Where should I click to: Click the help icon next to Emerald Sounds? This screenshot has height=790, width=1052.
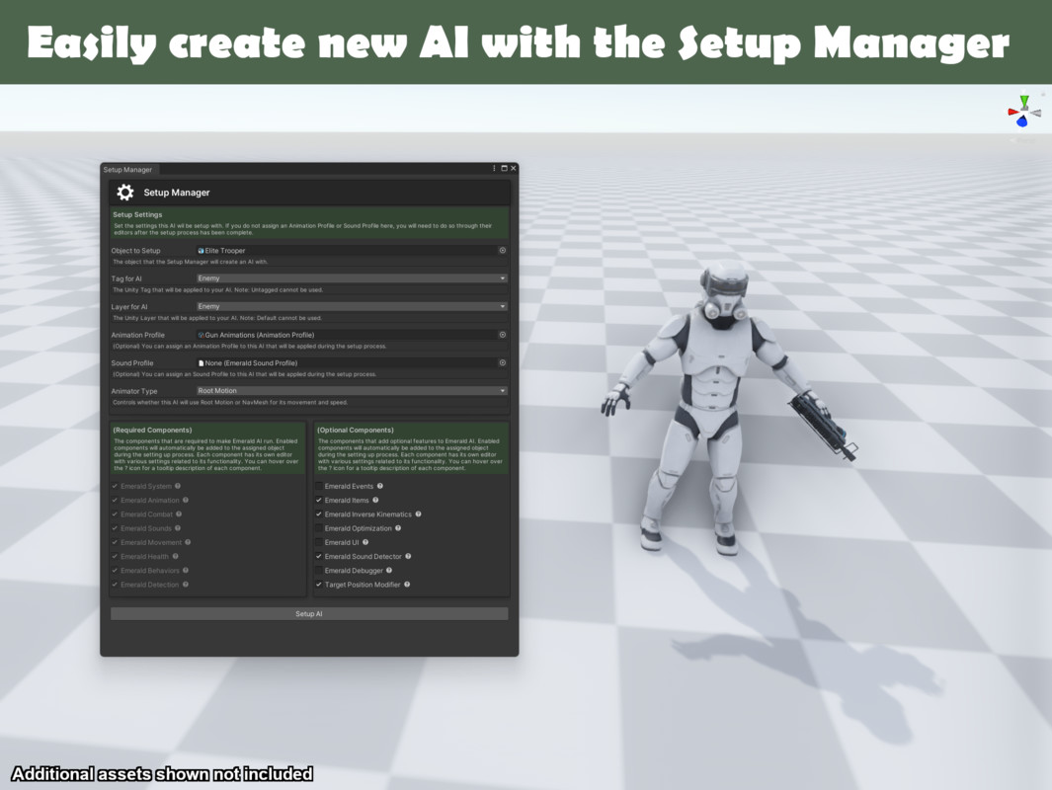178,528
